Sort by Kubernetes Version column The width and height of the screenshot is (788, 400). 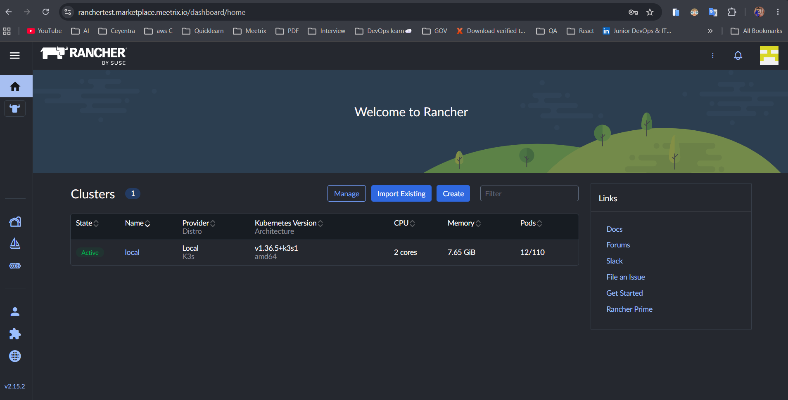(289, 223)
